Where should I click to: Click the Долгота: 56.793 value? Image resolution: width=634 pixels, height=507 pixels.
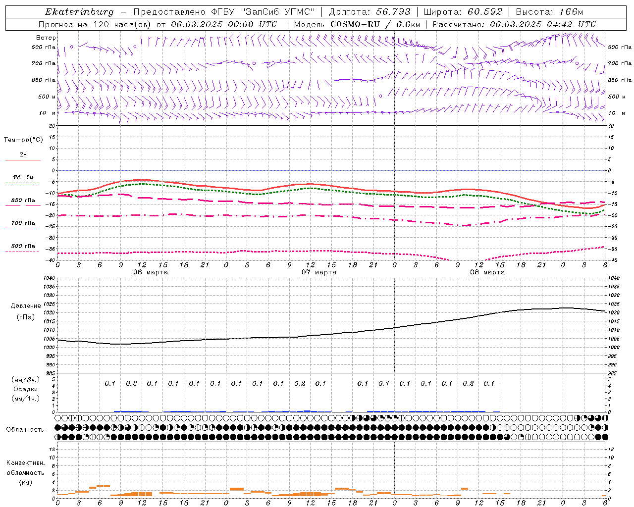point(370,12)
